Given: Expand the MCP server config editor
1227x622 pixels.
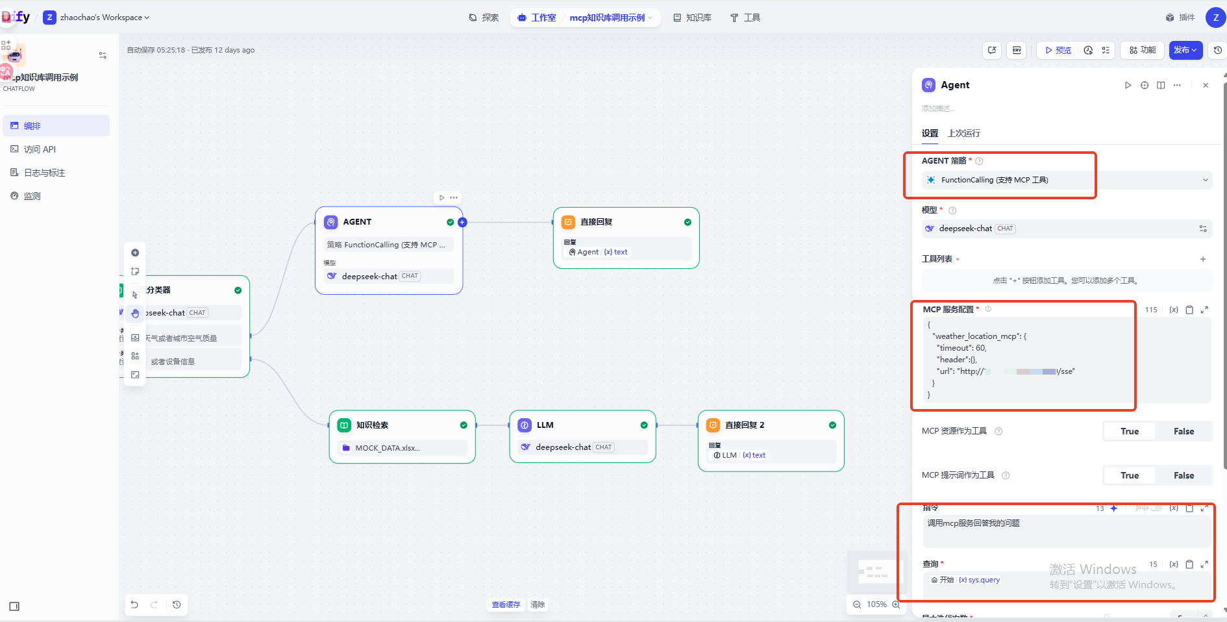Looking at the screenshot, I should (x=1204, y=310).
